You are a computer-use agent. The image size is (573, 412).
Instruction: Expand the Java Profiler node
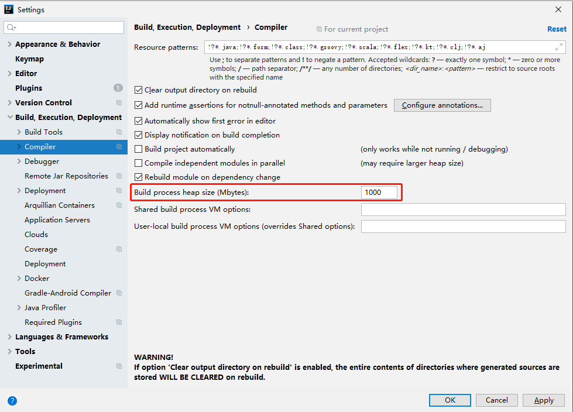point(18,307)
